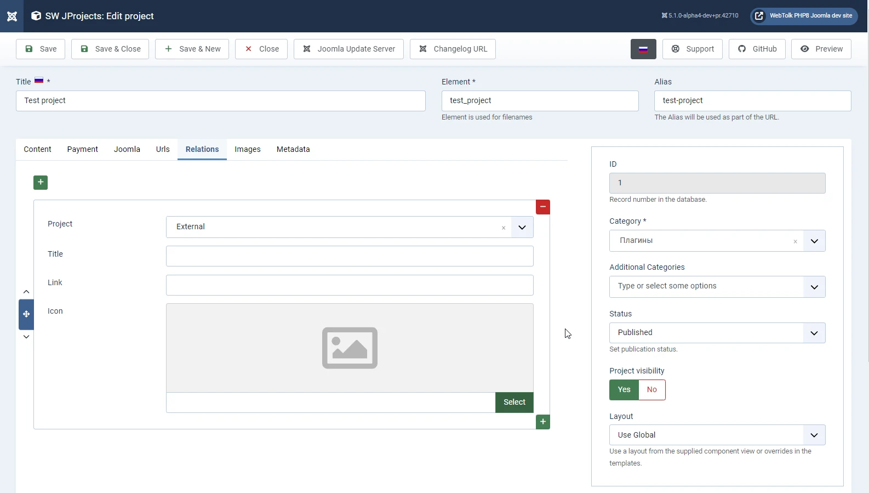Image resolution: width=869 pixels, height=493 pixels.
Task: Click the Joomla version 5.1.0-alpha4 label
Action: click(x=700, y=16)
